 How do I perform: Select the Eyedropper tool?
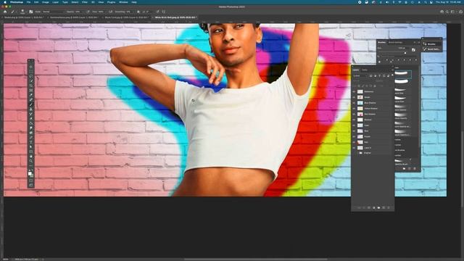point(30,95)
